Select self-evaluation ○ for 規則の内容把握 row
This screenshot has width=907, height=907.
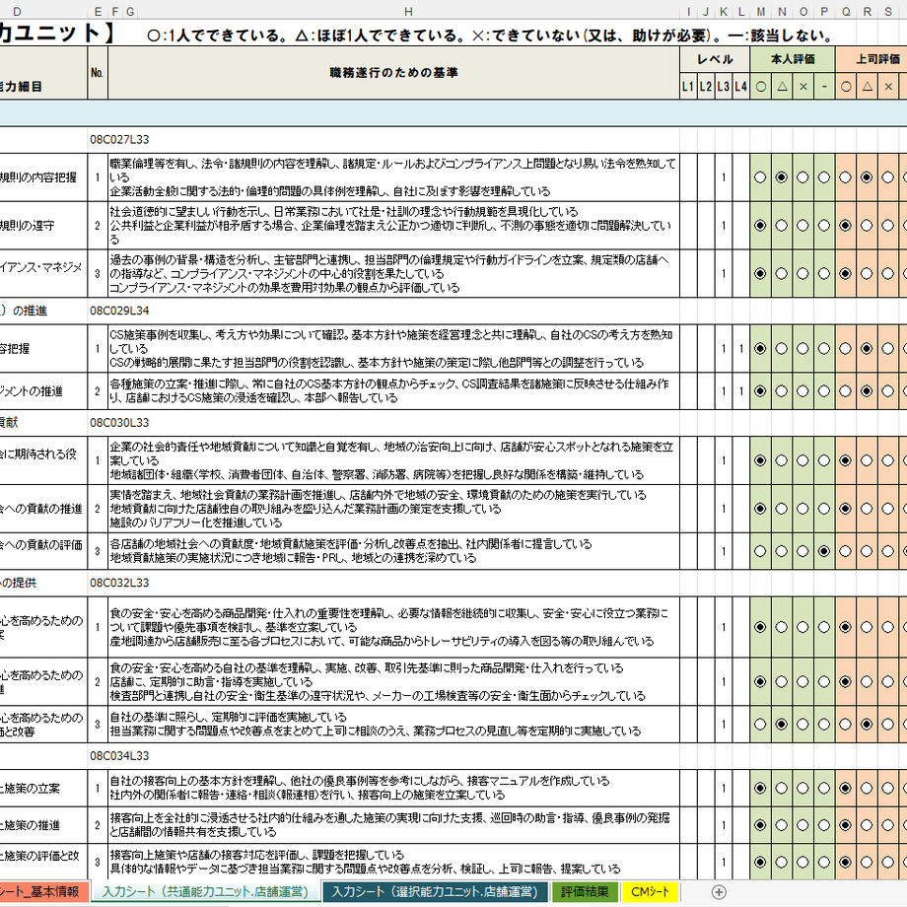click(760, 177)
